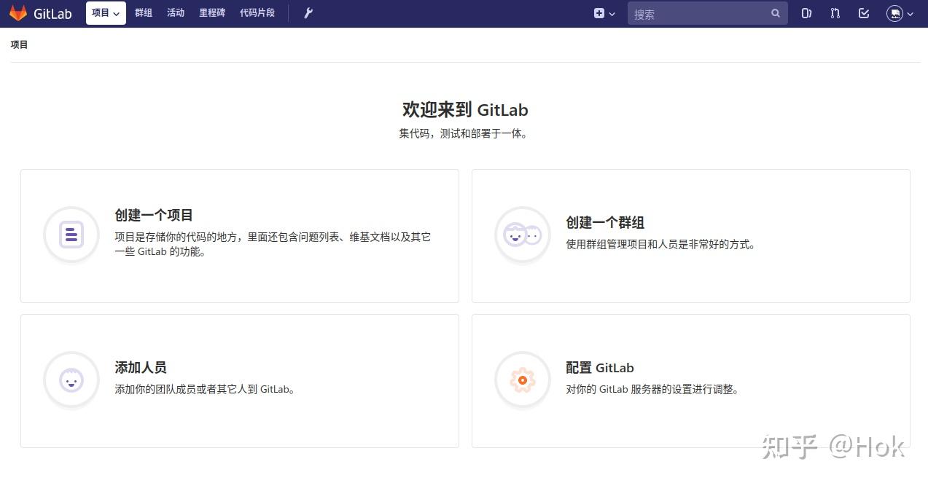Viewport: 928px width, 483px height.
Task: Click the 添加人员 face icon
Action: coord(71,380)
